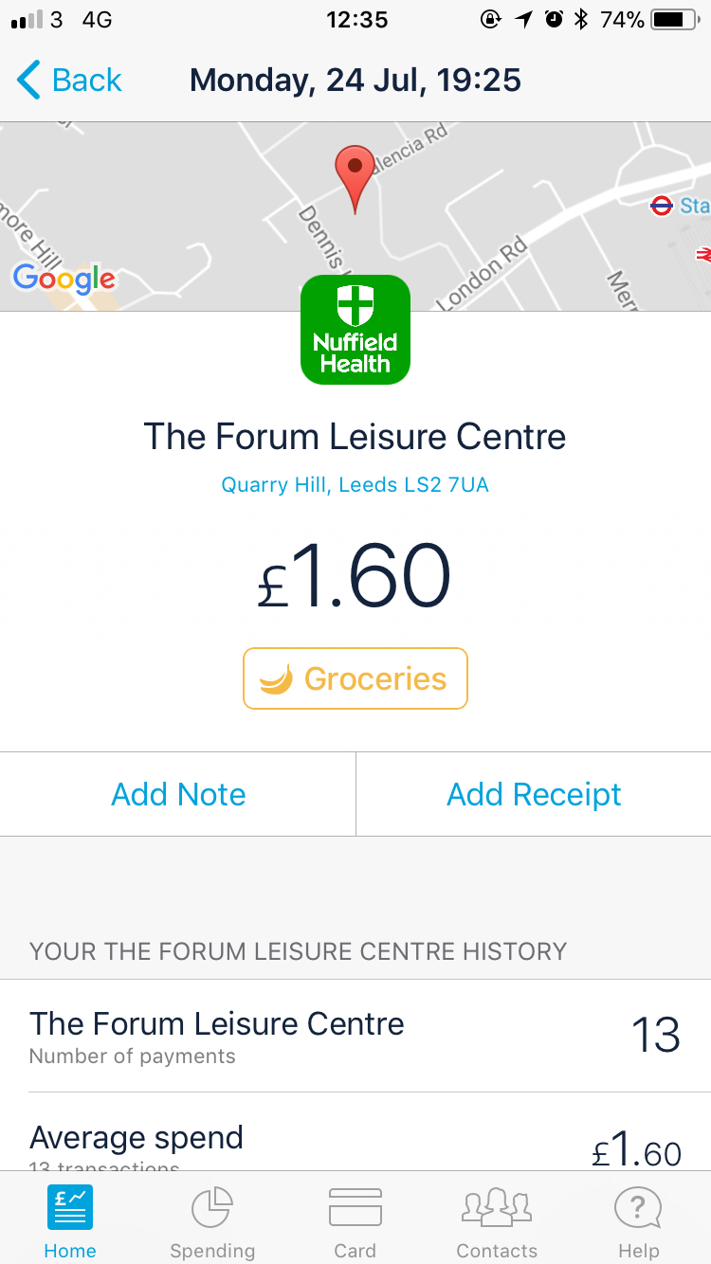The height and width of the screenshot is (1264, 711).
Task: Open the Quarry Hill, Leeds address link
Action: 355,485
